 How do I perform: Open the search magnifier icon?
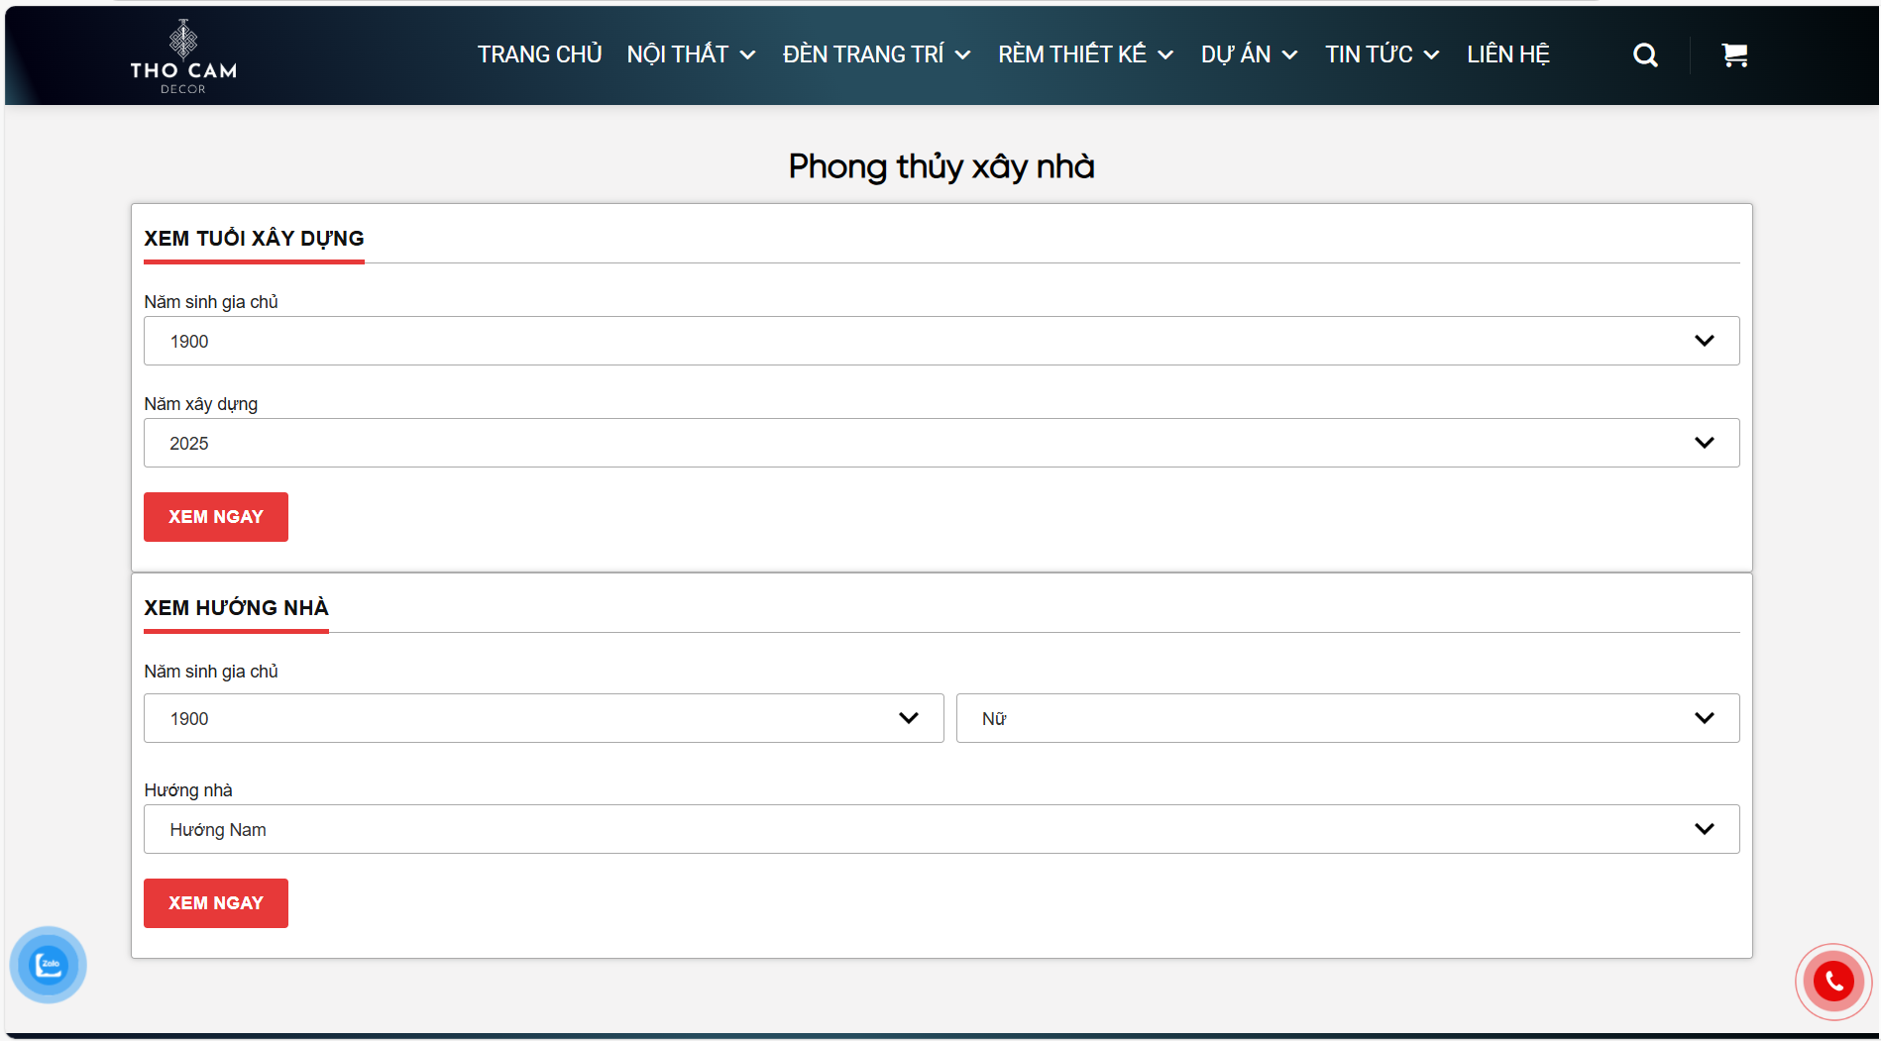[x=1645, y=55]
